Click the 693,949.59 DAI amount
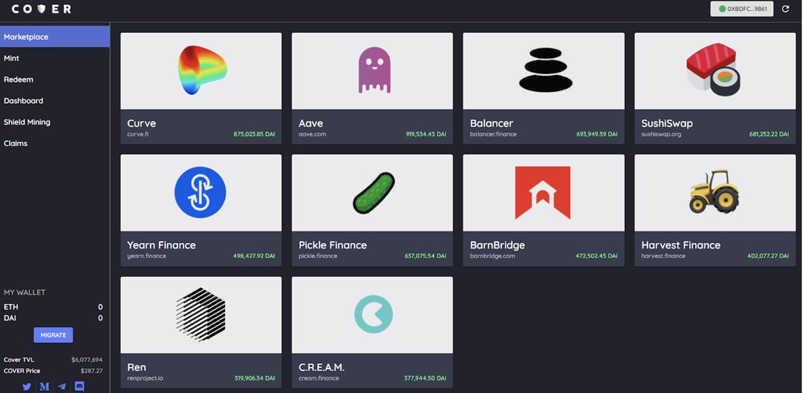This screenshot has width=804, height=393. (x=597, y=134)
